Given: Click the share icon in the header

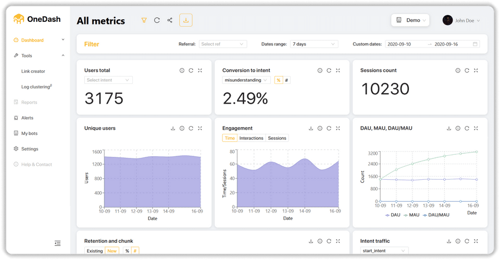Looking at the screenshot, I should 170,20.
